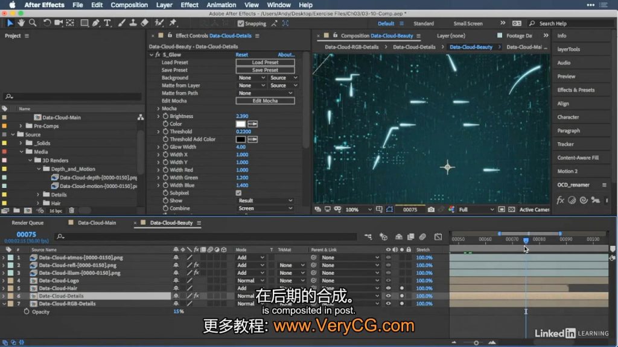Image resolution: width=618 pixels, height=347 pixels.
Task: Select the Brush tool
Action: click(x=122, y=23)
